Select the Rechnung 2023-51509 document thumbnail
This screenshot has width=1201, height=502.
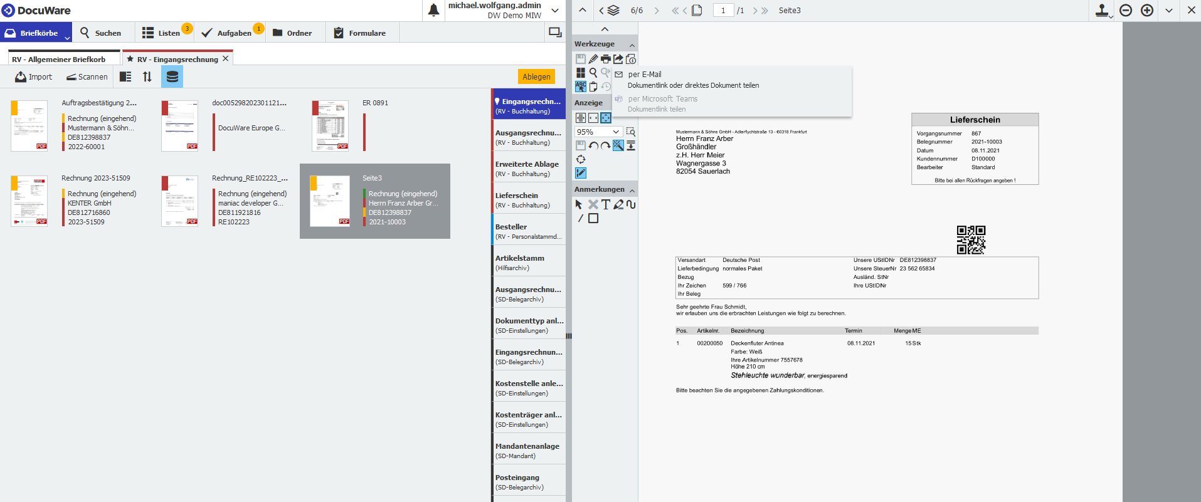(29, 201)
